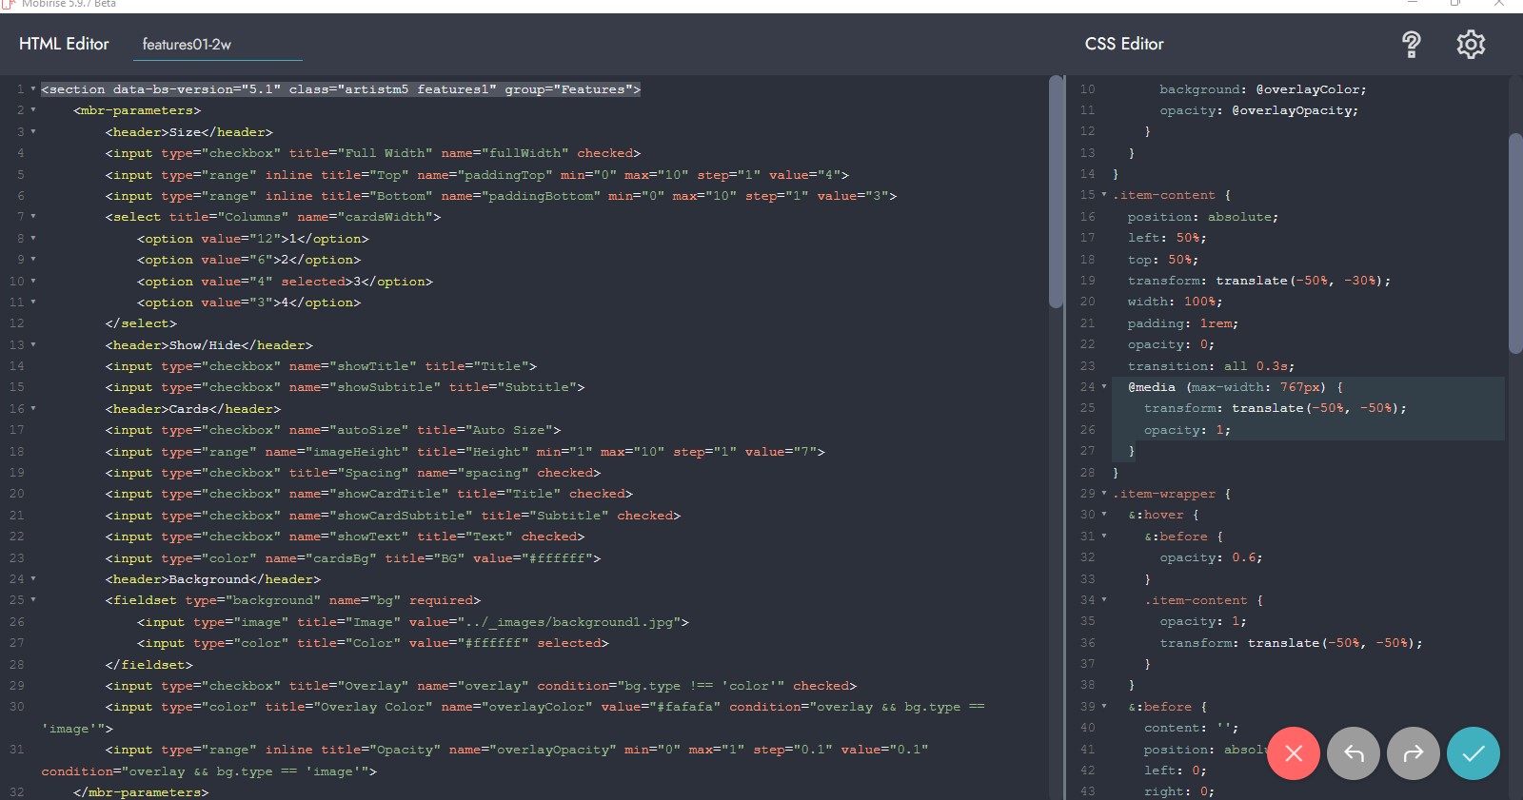Click the red cancel X button
This screenshot has width=1523, height=800.
click(1294, 753)
